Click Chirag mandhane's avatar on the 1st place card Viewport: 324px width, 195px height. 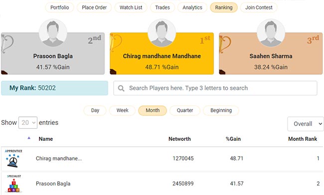coord(162,33)
